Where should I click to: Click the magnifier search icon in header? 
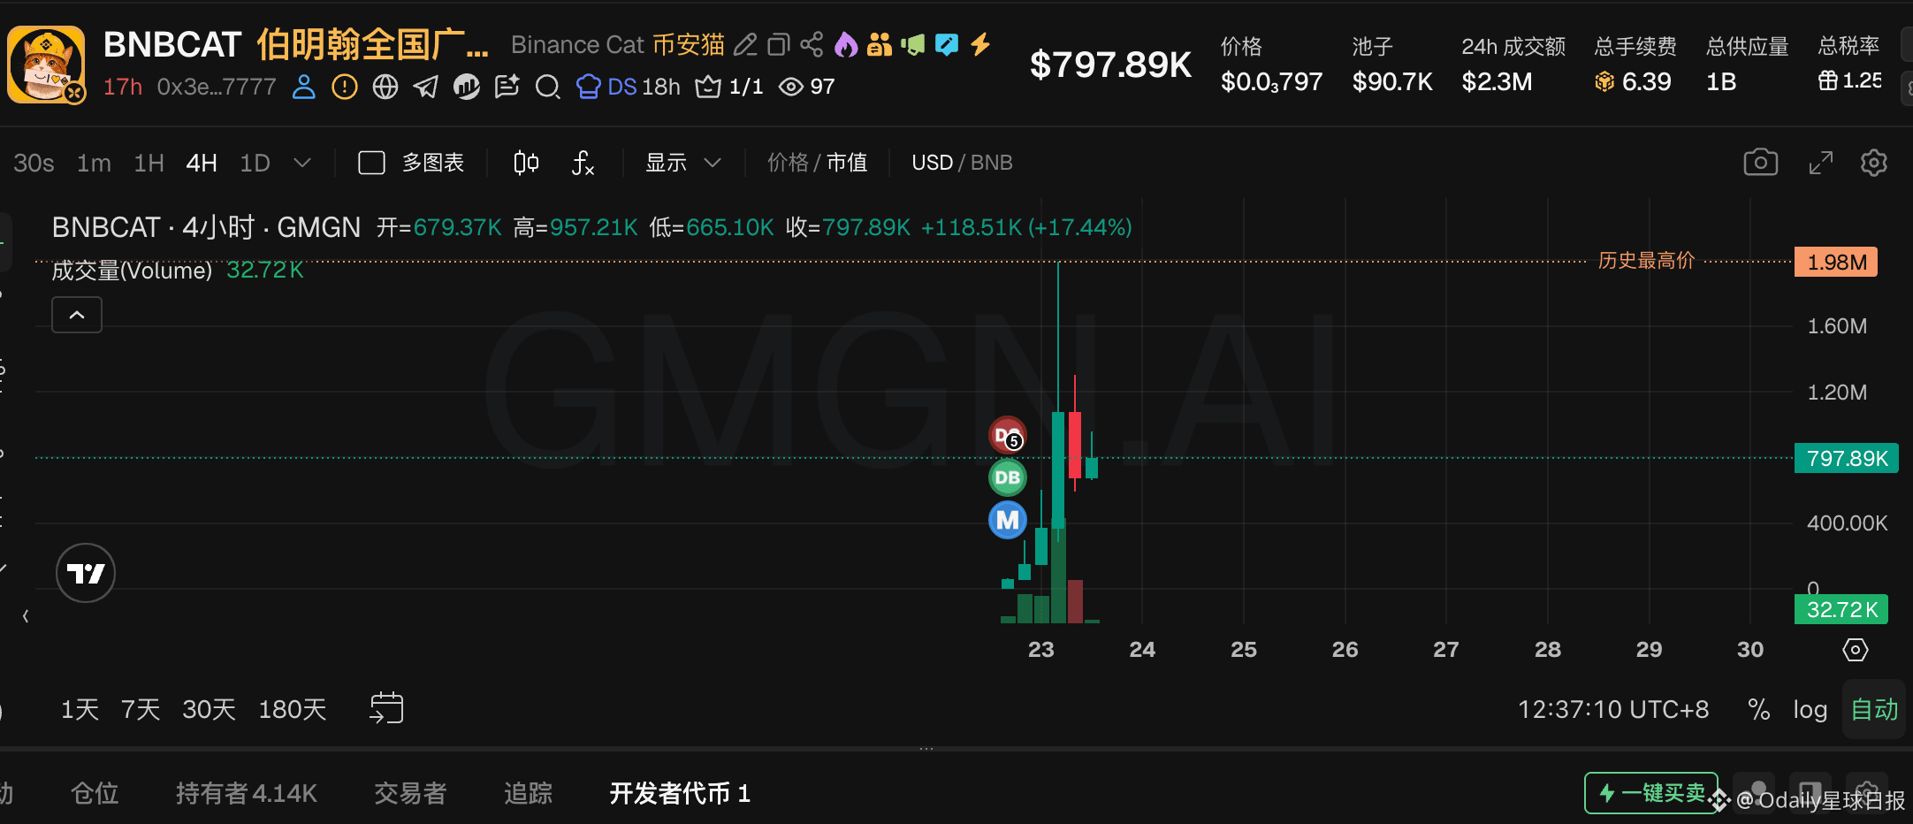[548, 87]
